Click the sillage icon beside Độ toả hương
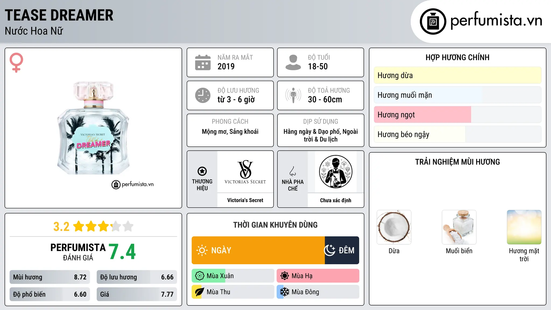The width and height of the screenshot is (551, 310). click(x=293, y=95)
